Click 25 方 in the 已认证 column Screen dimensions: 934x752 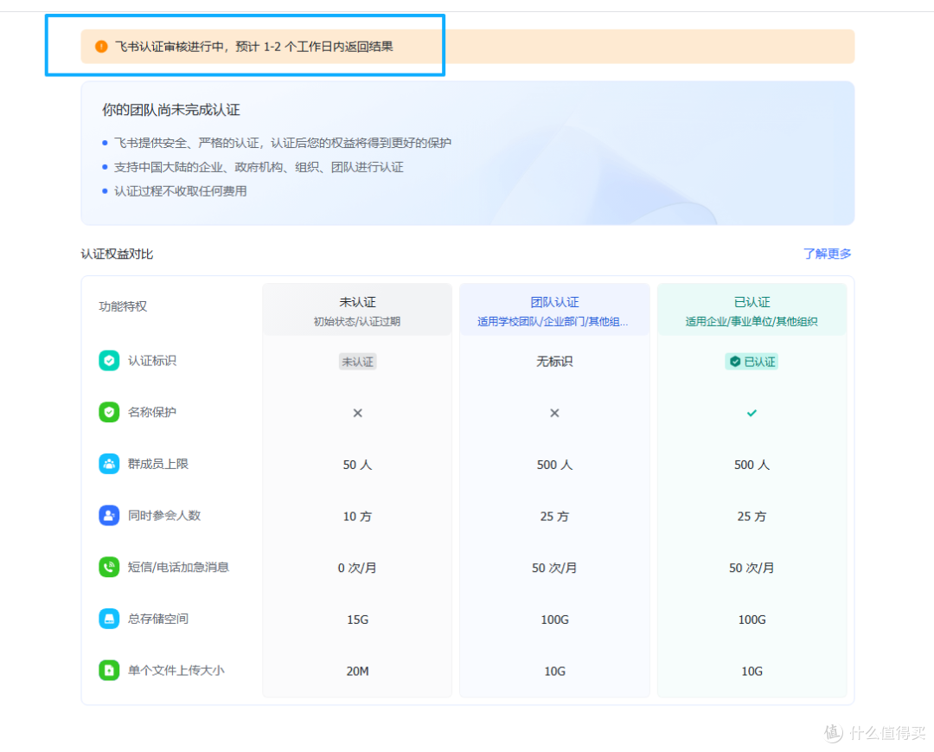point(752,517)
